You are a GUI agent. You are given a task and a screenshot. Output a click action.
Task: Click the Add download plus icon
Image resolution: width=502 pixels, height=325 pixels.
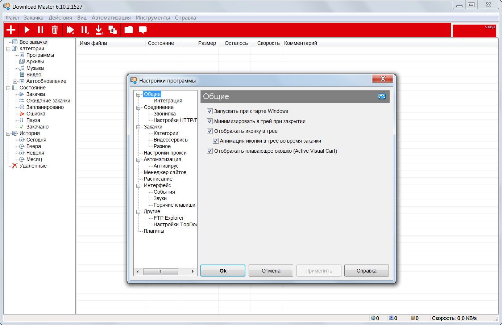[11, 30]
